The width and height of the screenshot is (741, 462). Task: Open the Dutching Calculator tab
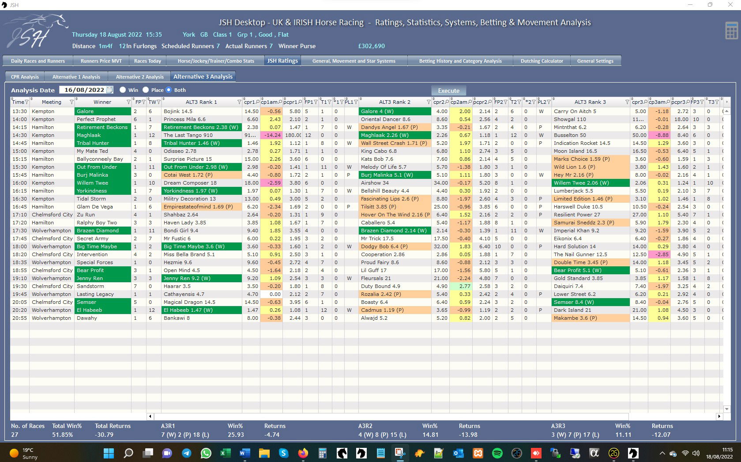coord(542,61)
